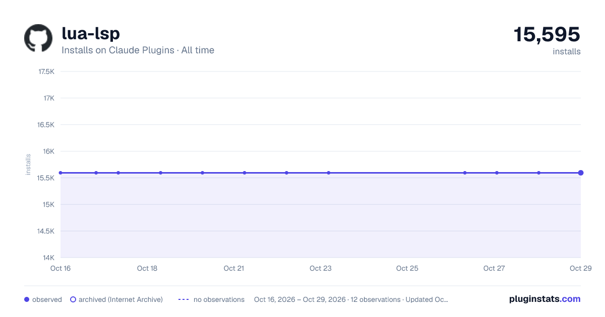605x317 pixels.
Task: Click the Oct 21 x-axis label
Action: pos(234,268)
